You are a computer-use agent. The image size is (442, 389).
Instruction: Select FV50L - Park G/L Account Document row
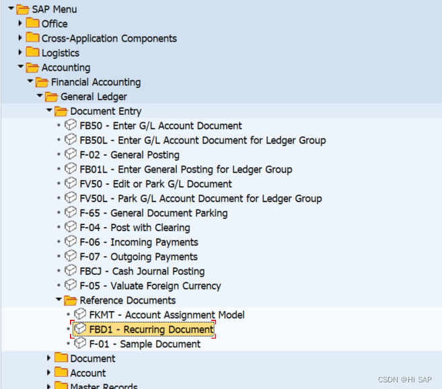click(200, 198)
